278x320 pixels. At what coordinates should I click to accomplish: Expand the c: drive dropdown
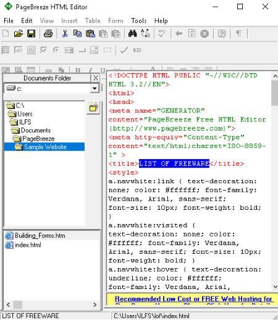click(x=95, y=89)
